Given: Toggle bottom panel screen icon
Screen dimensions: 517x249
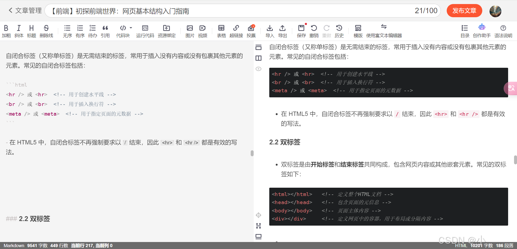Looking at the screenshot, I should pos(258,237).
